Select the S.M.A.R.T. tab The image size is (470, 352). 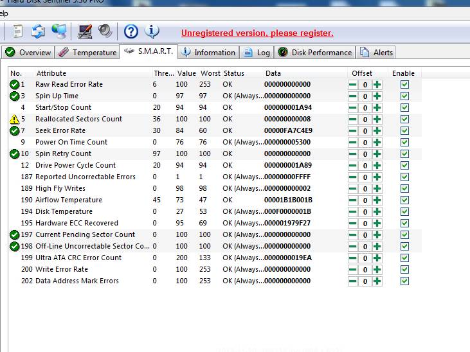click(x=149, y=51)
